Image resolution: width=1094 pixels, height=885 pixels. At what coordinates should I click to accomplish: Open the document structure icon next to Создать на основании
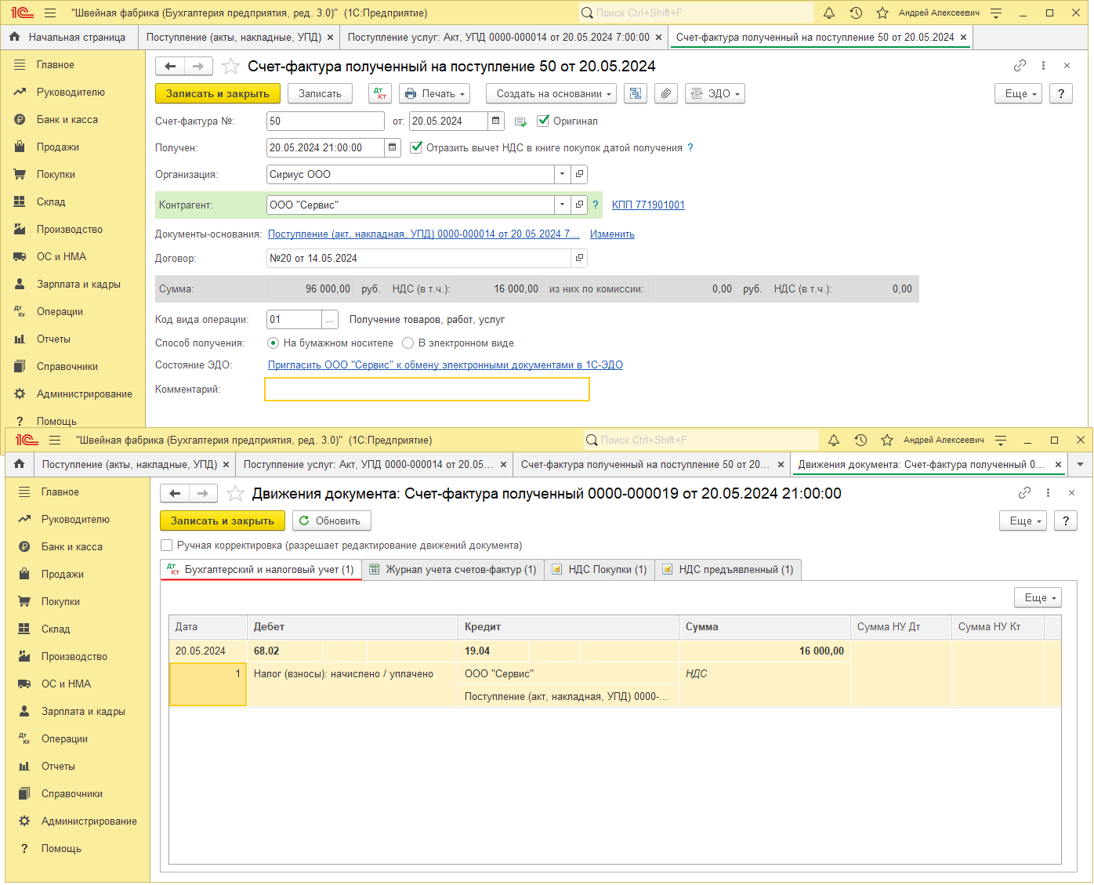[636, 93]
